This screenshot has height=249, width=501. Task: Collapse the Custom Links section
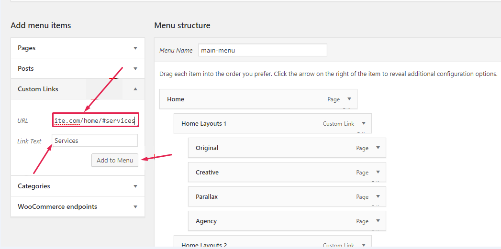click(135, 89)
